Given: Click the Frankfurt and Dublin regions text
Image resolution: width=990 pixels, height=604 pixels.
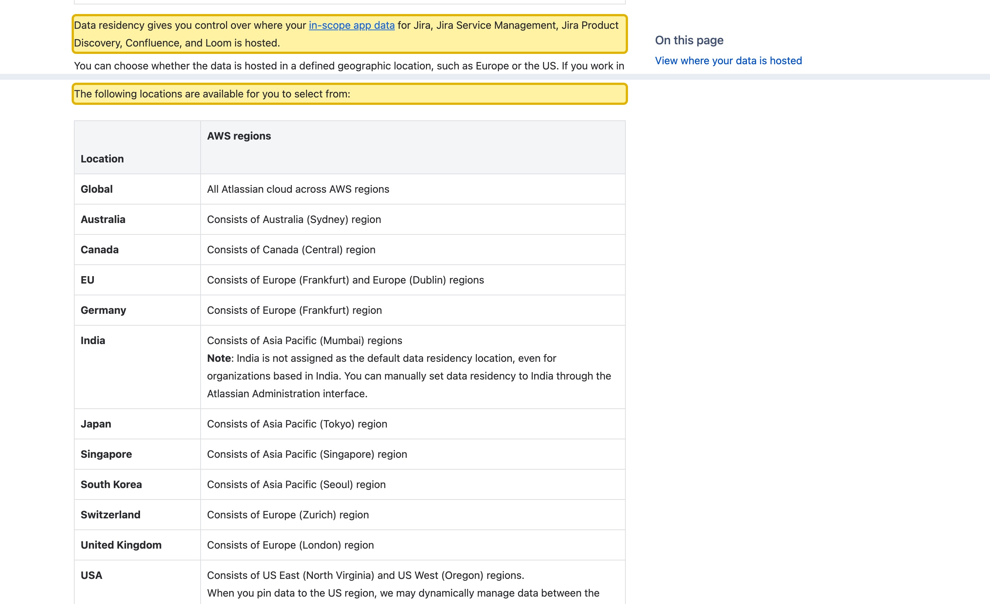Looking at the screenshot, I should click(345, 280).
